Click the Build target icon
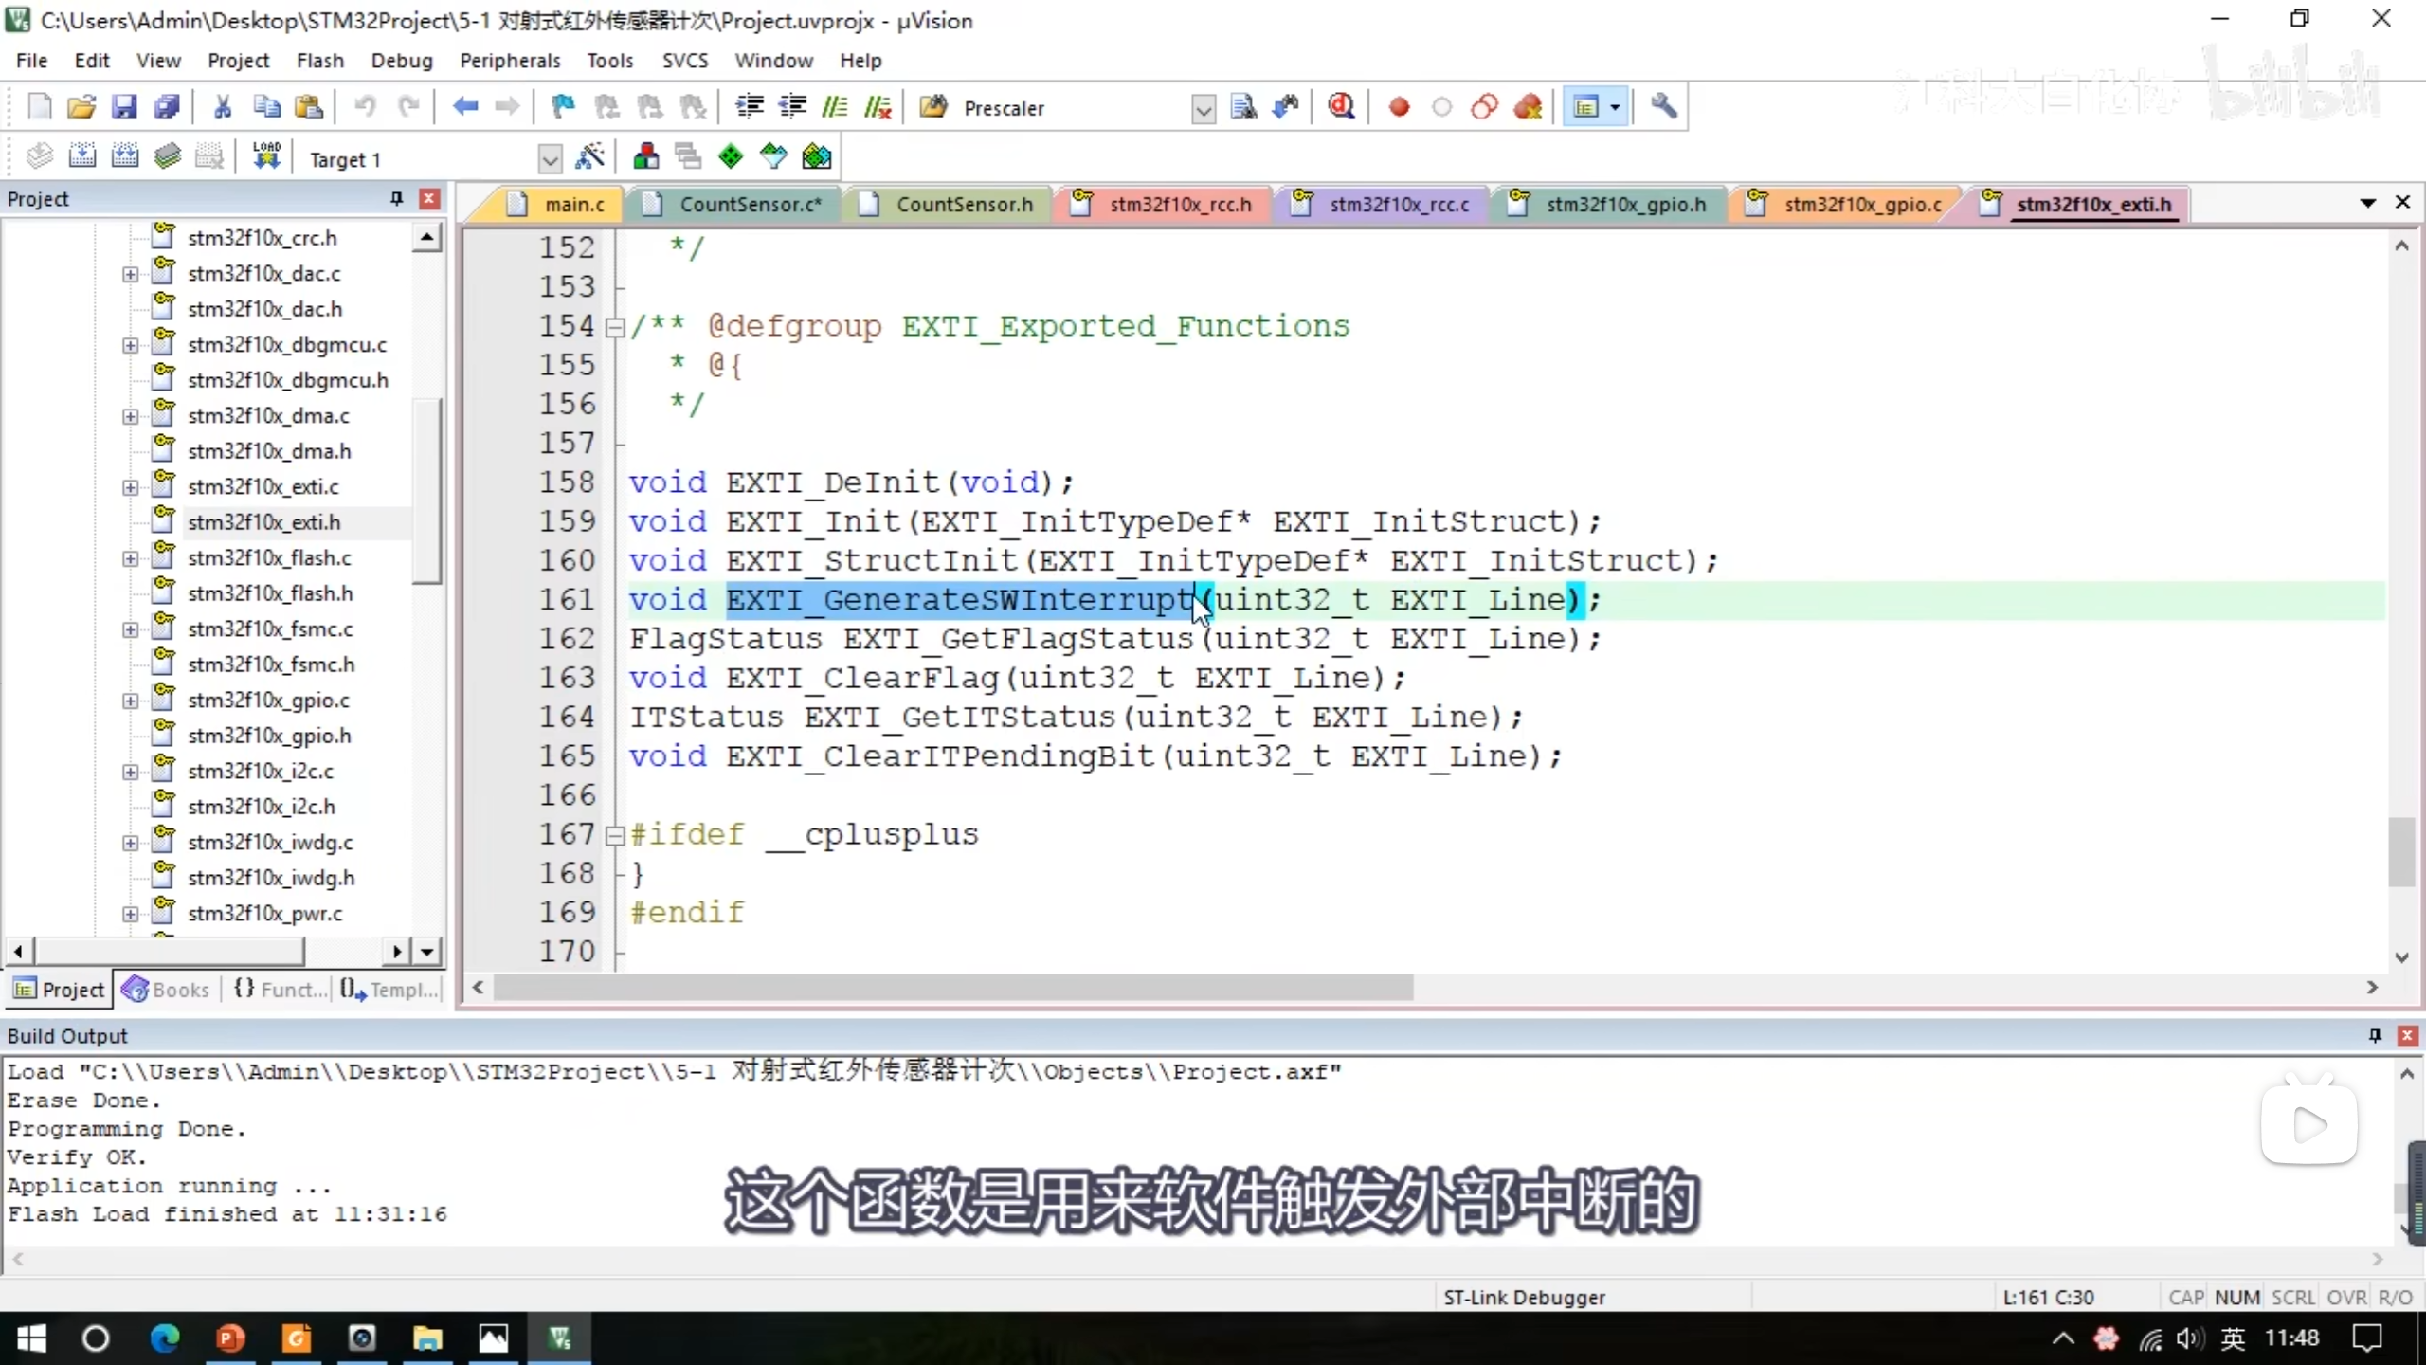This screenshot has width=2426, height=1365. (x=82, y=157)
